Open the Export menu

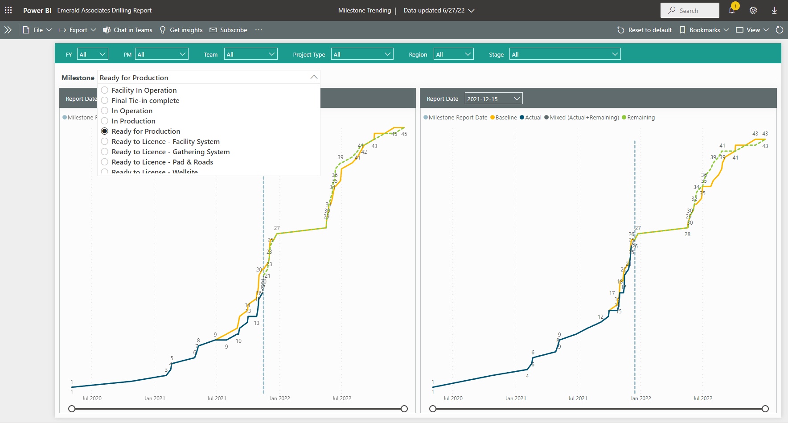point(78,30)
